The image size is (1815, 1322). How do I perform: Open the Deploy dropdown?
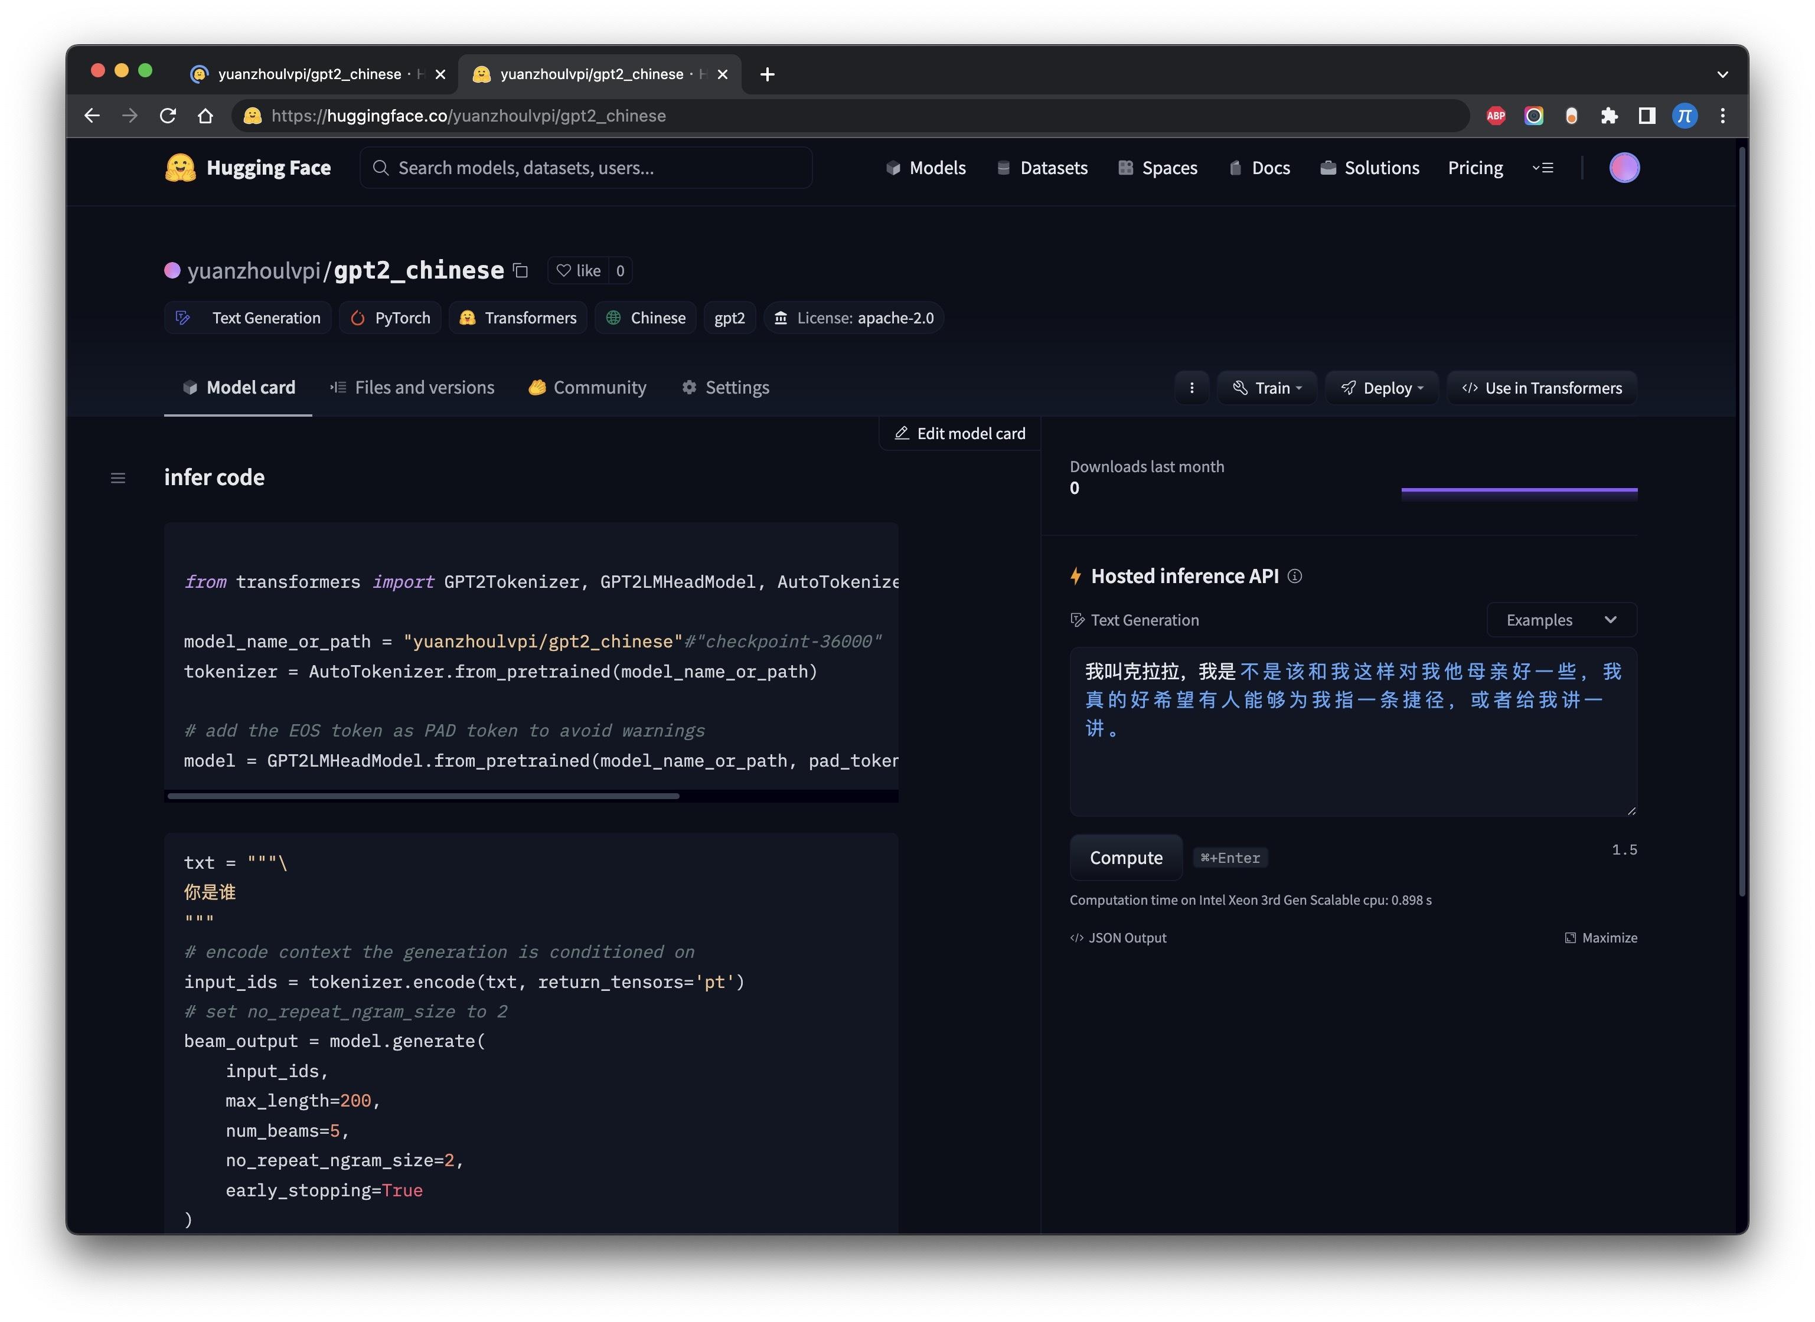click(x=1381, y=388)
